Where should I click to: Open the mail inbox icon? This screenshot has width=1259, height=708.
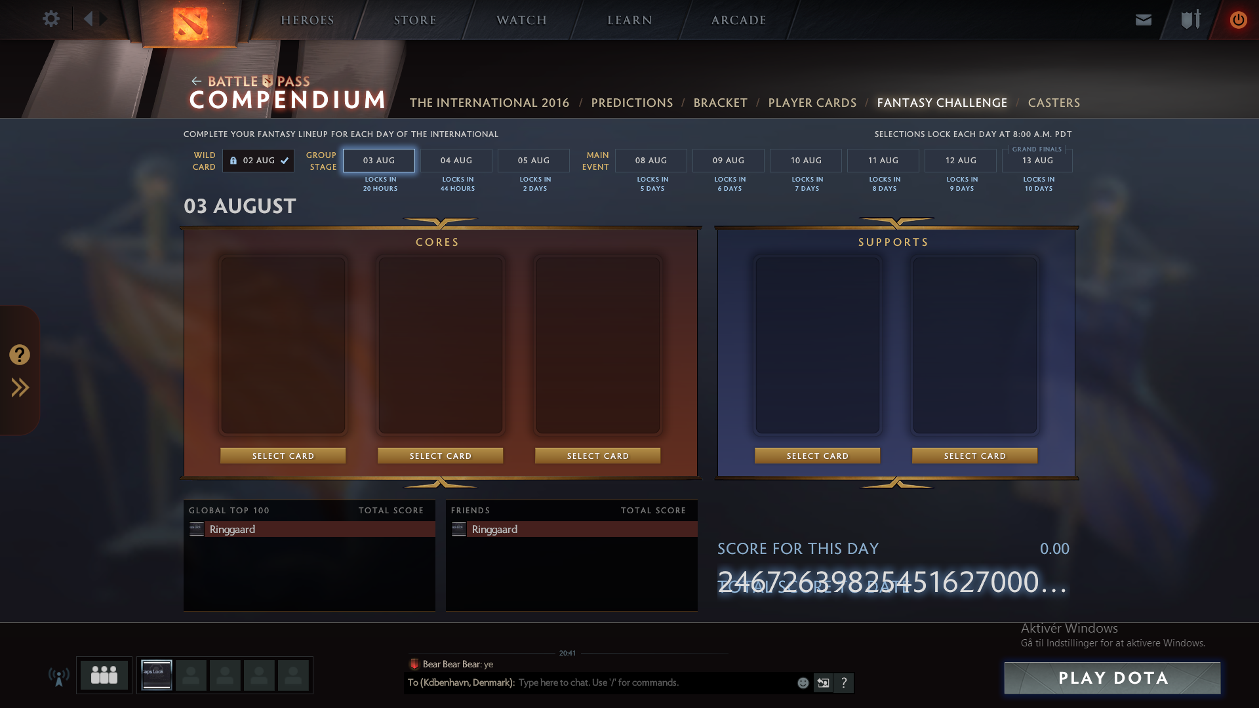(x=1143, y=20)
